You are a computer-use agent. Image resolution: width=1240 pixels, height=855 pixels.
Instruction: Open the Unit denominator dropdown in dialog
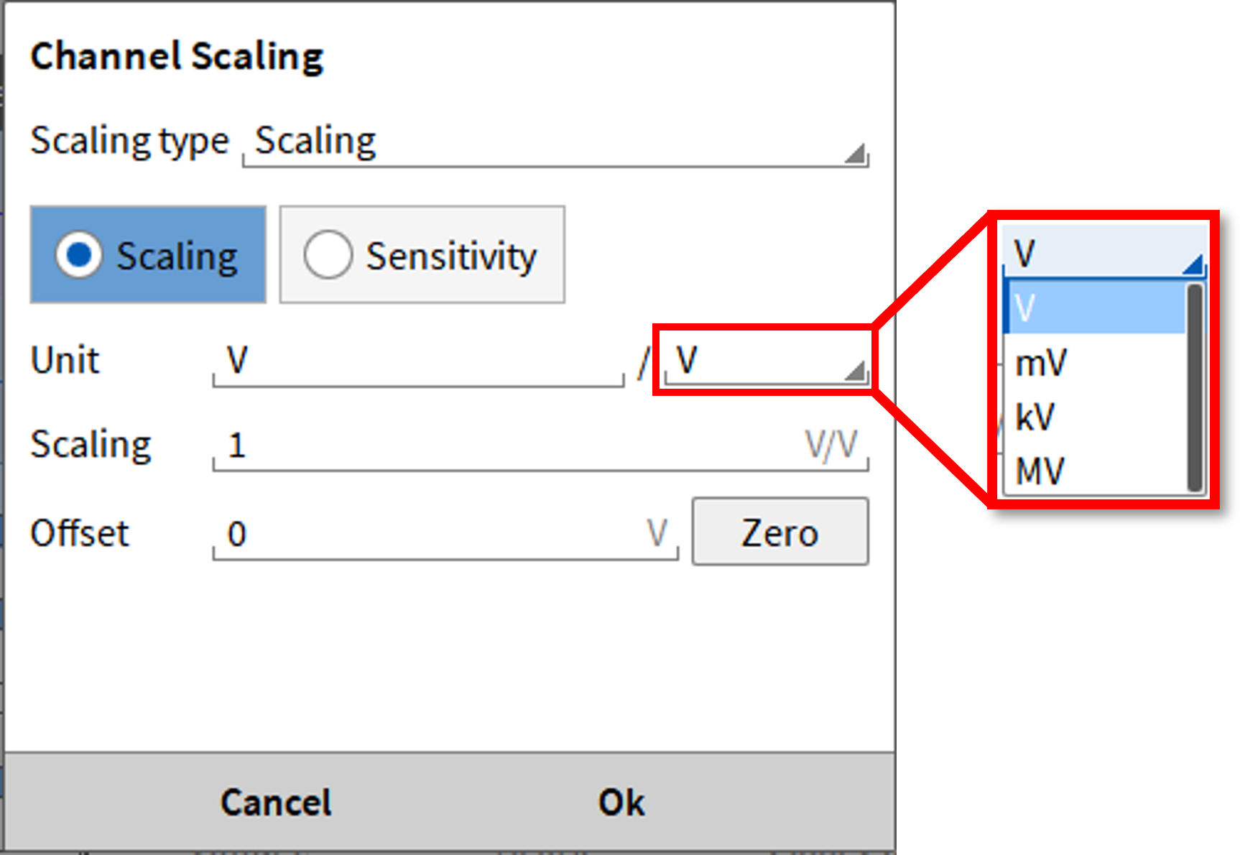coord(765,361)
